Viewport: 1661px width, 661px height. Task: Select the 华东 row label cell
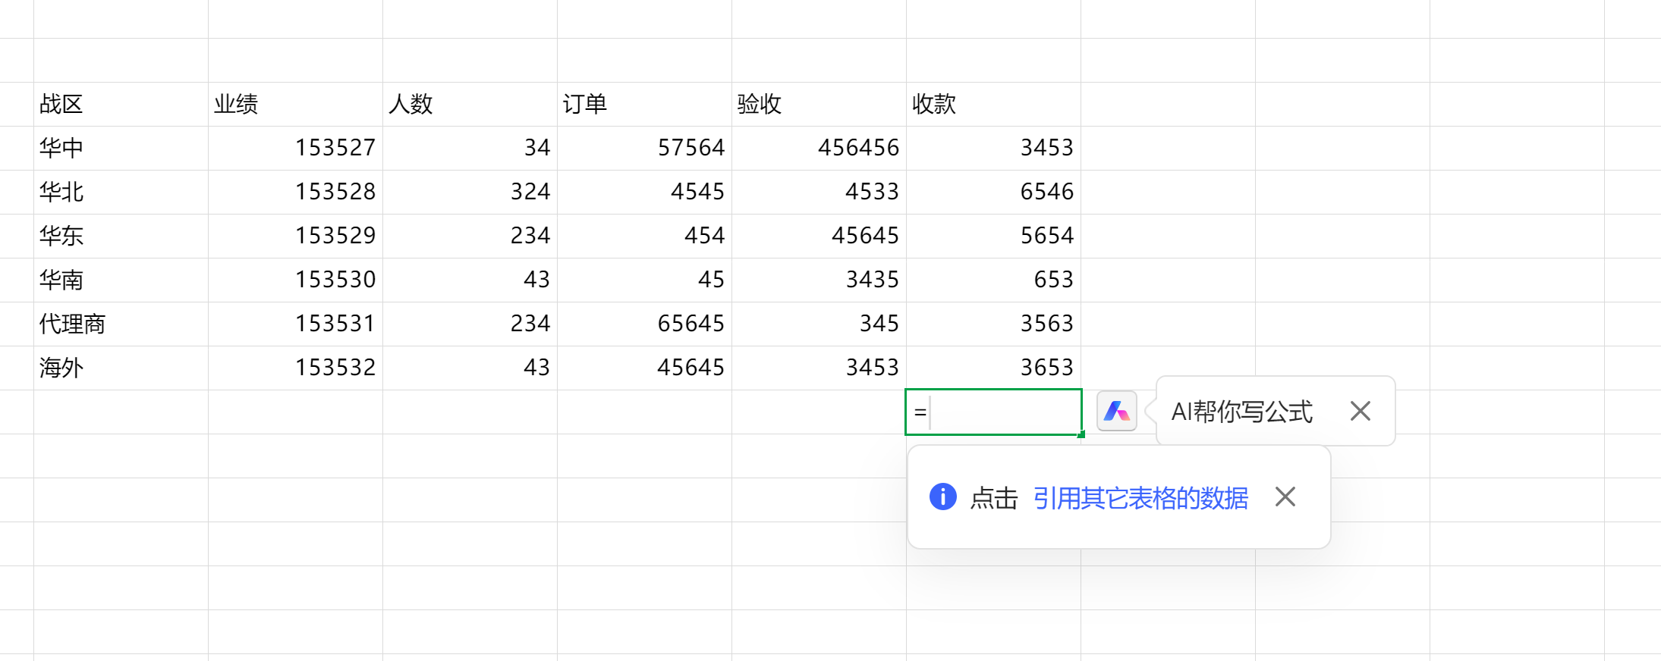[121, 236]
